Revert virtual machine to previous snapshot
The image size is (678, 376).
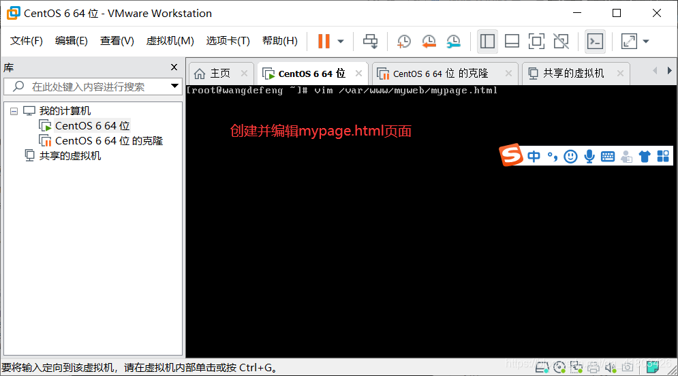pos(429,42)
